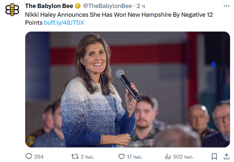
Task: Bookmark this tweet
Action: click(x=214, y=156)
